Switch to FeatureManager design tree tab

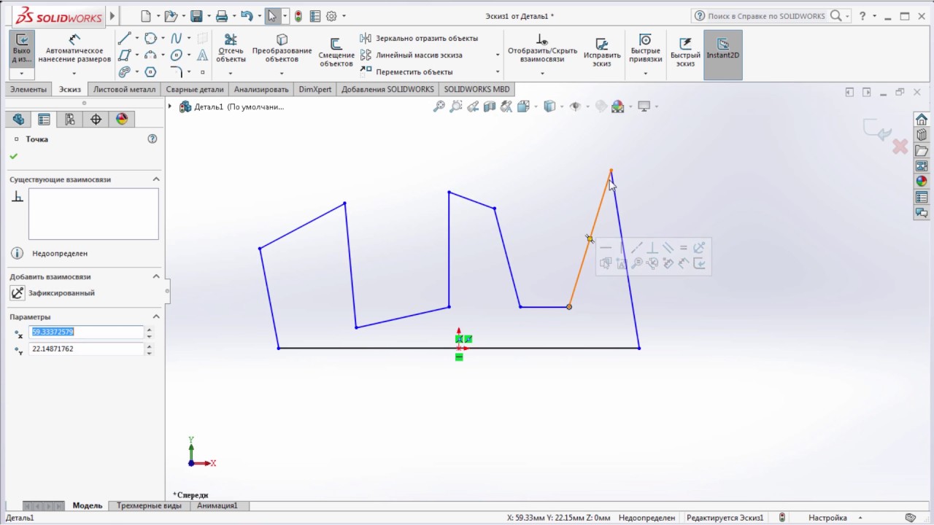tap(18, 120)
